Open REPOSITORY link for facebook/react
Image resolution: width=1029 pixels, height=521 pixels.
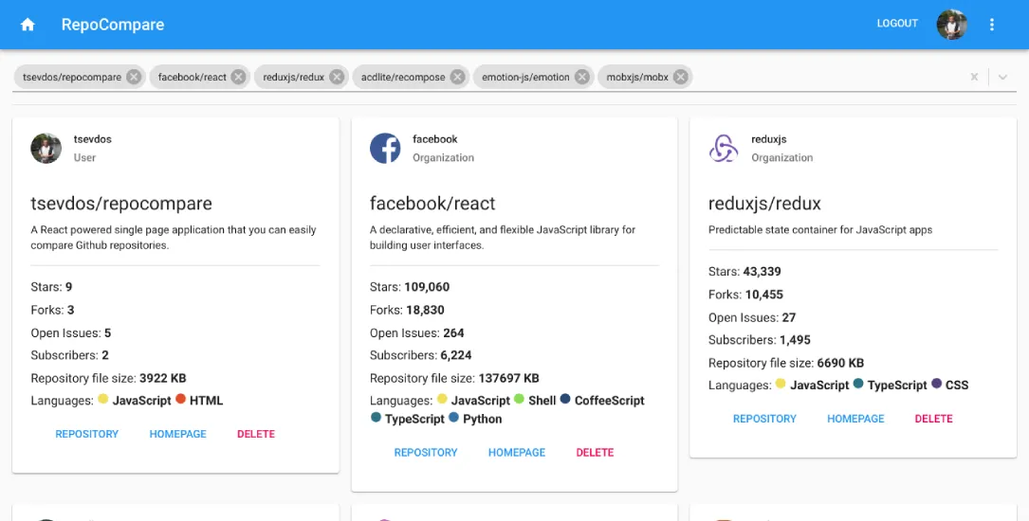(426, 452)
